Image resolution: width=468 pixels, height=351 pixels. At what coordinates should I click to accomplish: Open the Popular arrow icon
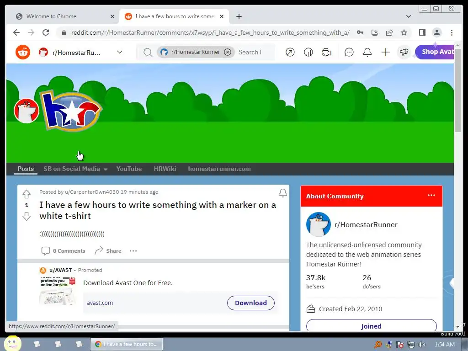(x=290, y=52)
